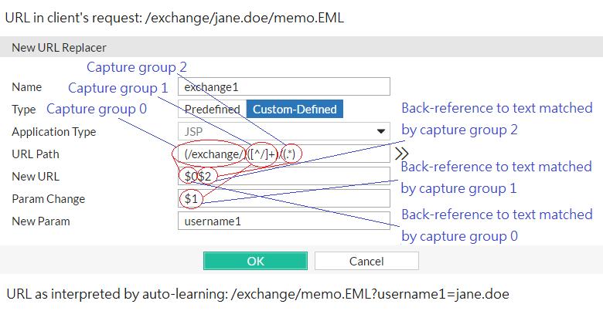Click back-reference note for capture group 1
The height and width of the screenshot is (321, 603).
click(x=496, y=177)
